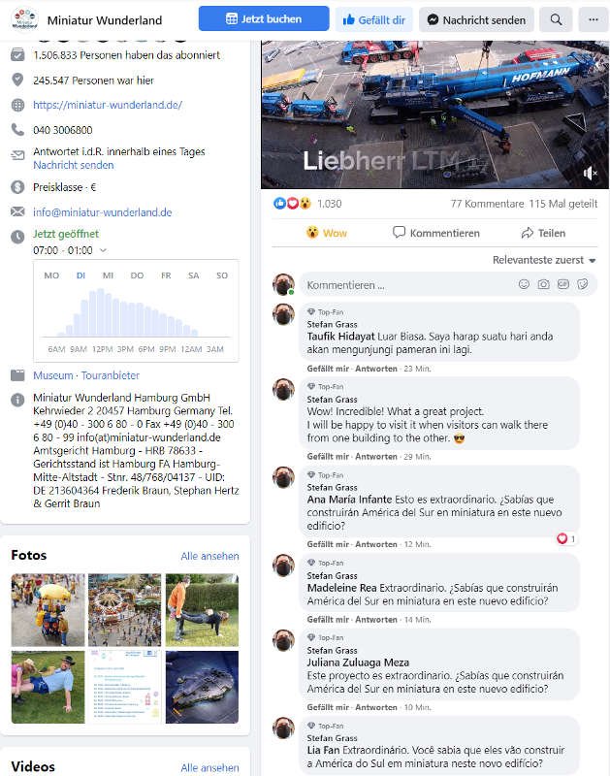Click the Jetzt buchen button

coord(264,18)
